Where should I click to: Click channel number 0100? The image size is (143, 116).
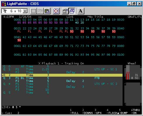coord(121,55)
